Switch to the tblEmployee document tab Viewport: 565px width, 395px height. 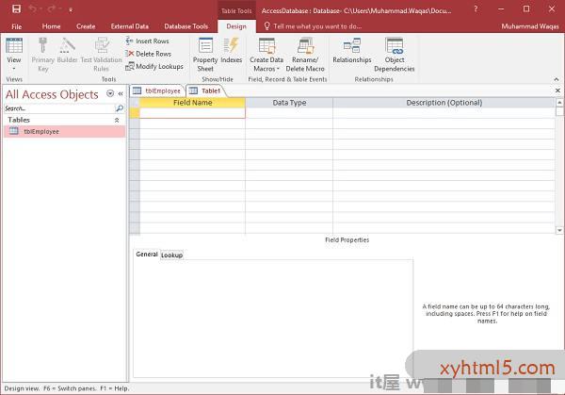tap(157, 91)
